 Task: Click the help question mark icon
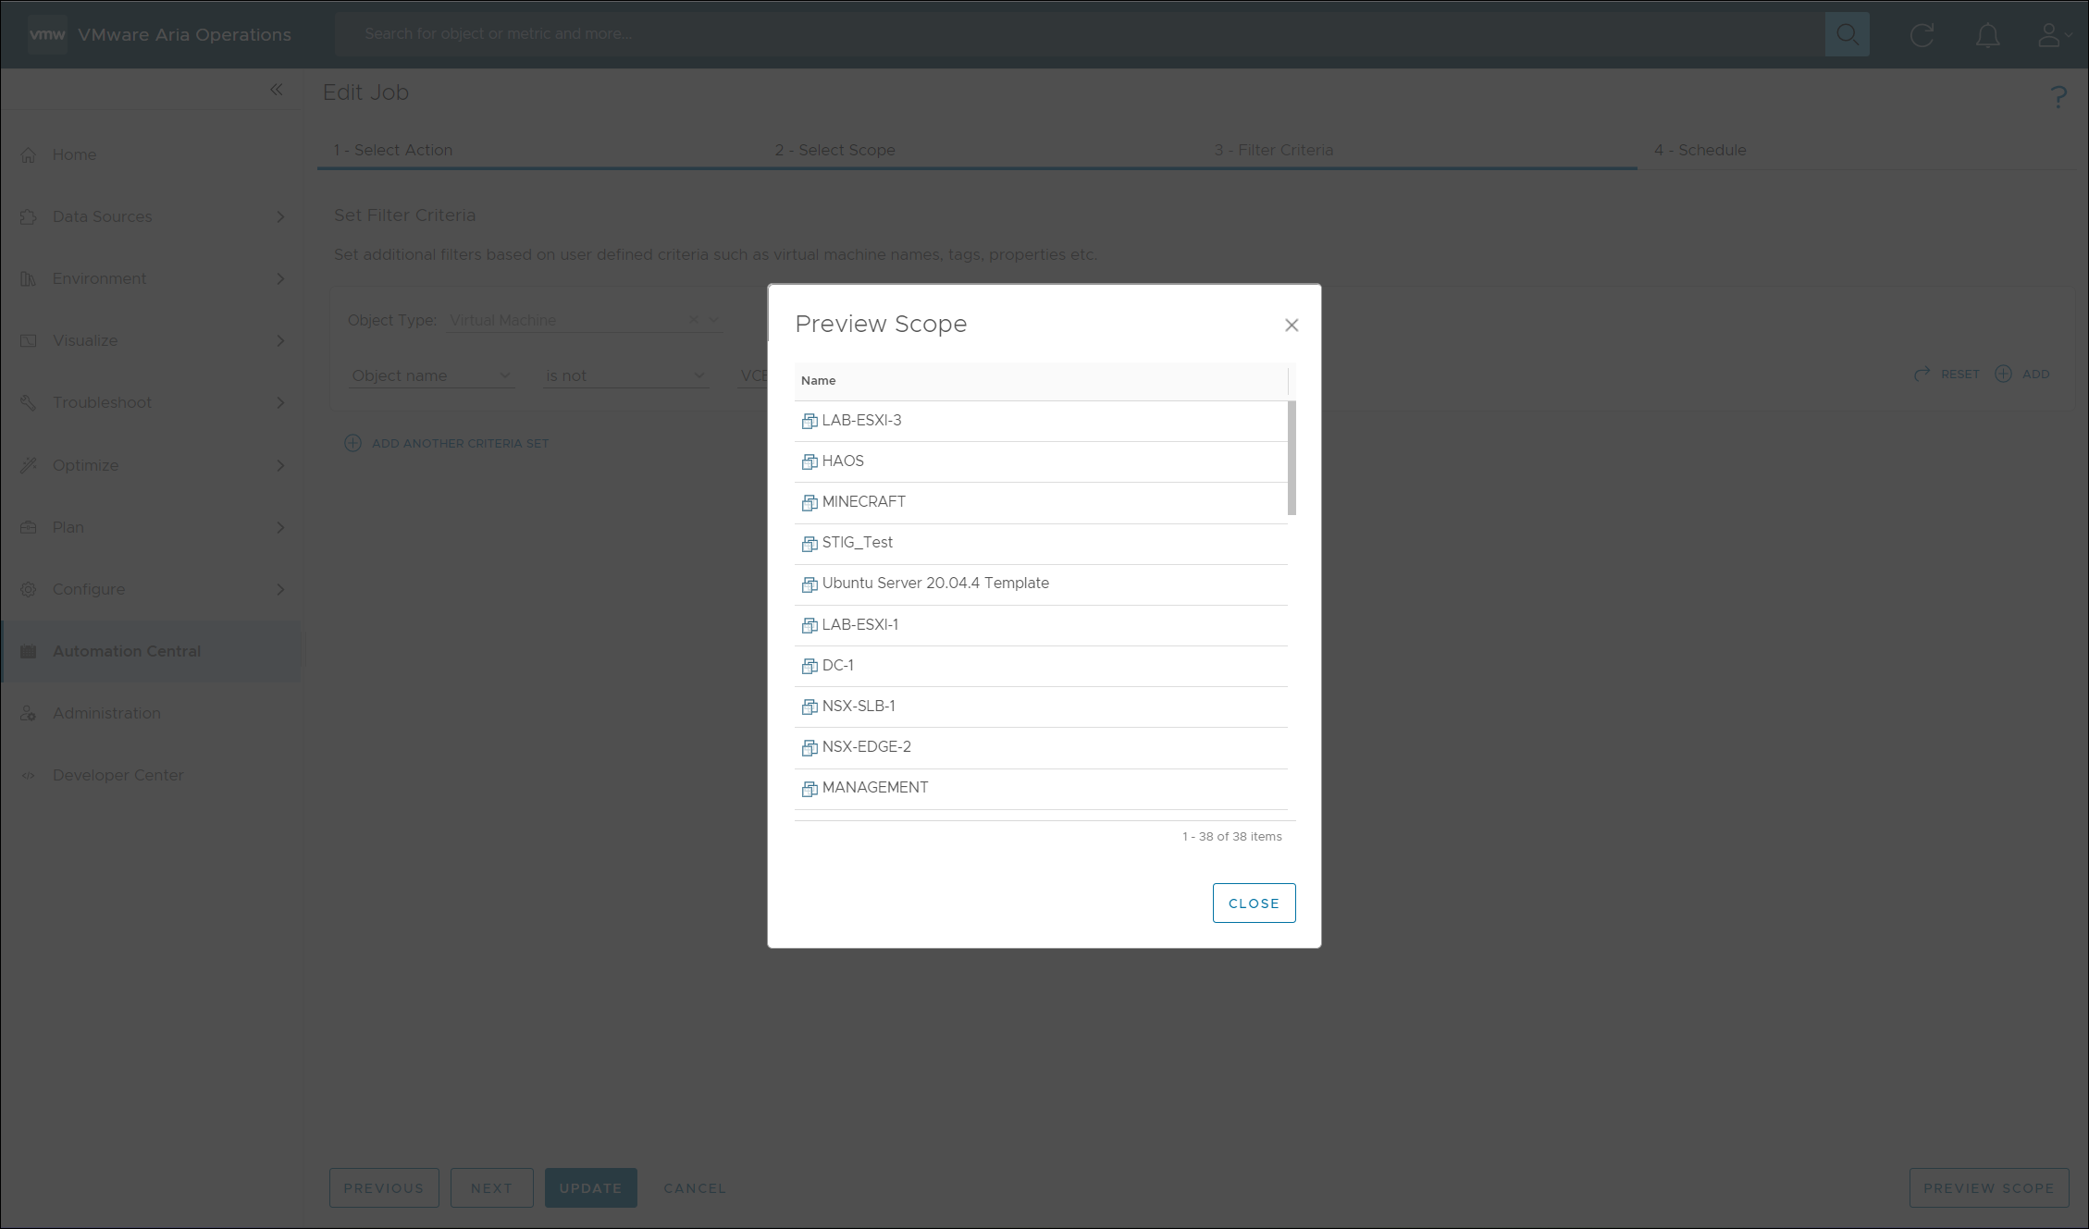pyautogui.click(x=2058, y=97)
